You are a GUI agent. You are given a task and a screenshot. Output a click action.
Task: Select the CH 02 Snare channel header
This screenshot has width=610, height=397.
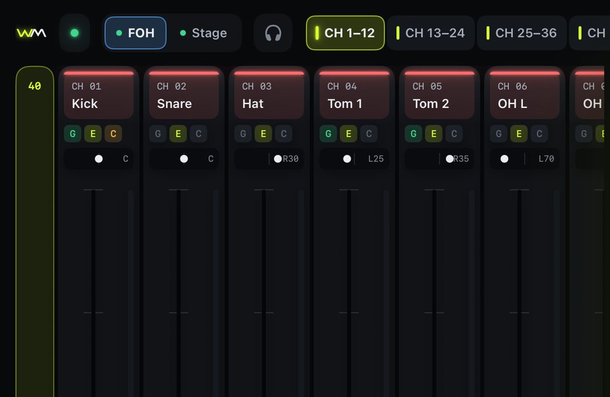coord(184,95)
